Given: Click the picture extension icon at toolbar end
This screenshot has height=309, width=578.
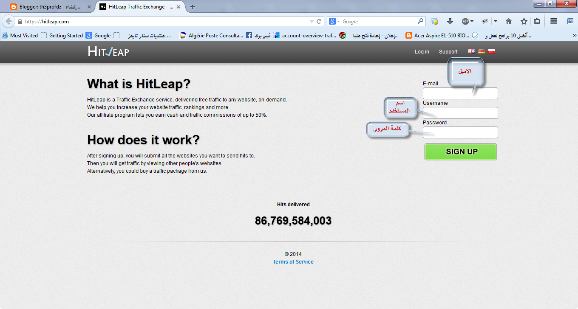Looking at the screenshot, I should tap(570, 21).
